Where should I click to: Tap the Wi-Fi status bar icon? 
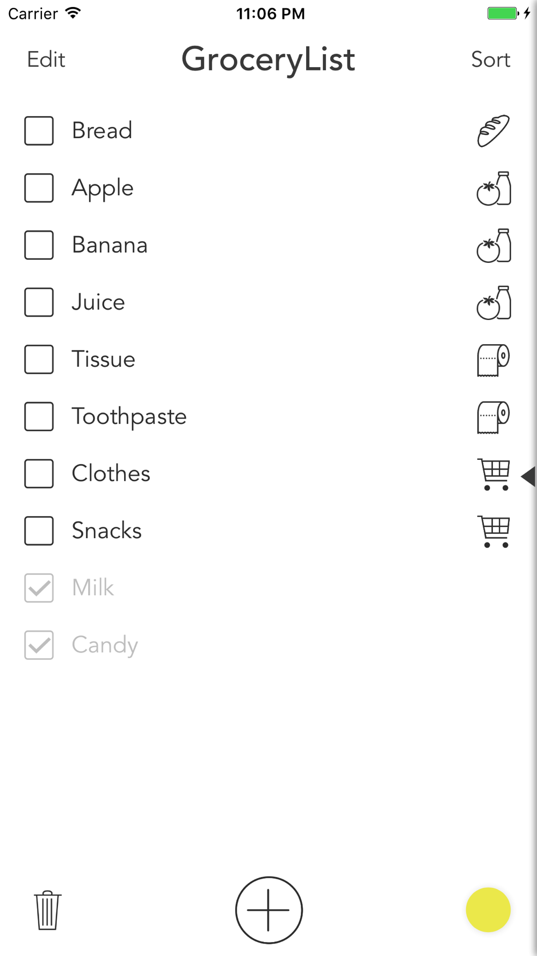point(72,13)
